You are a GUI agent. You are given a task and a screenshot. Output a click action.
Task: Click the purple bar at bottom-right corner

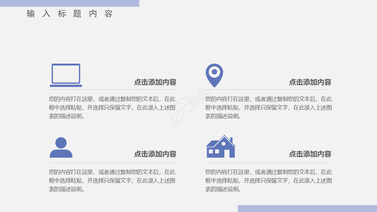[x=307, y=209]
